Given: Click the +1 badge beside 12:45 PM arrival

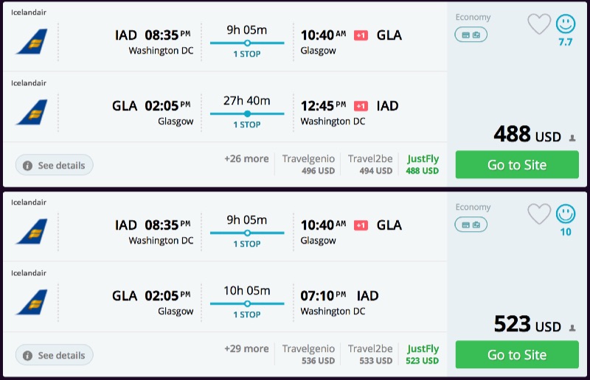Looking at the screenshot, I should pyautogui.click(x=361, y=106).
